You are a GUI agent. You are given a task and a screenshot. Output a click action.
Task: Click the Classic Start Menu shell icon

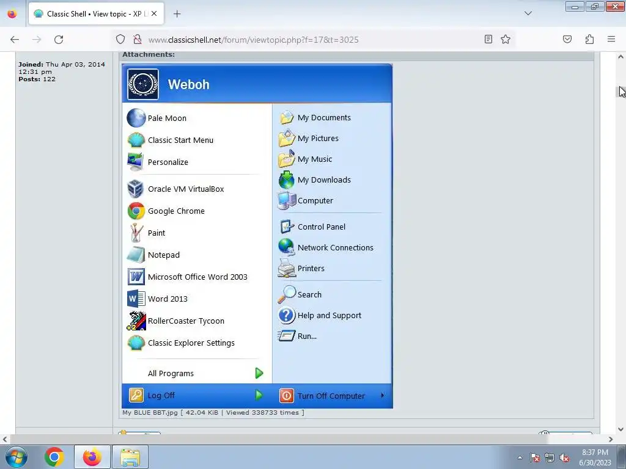tap(136, 140)
